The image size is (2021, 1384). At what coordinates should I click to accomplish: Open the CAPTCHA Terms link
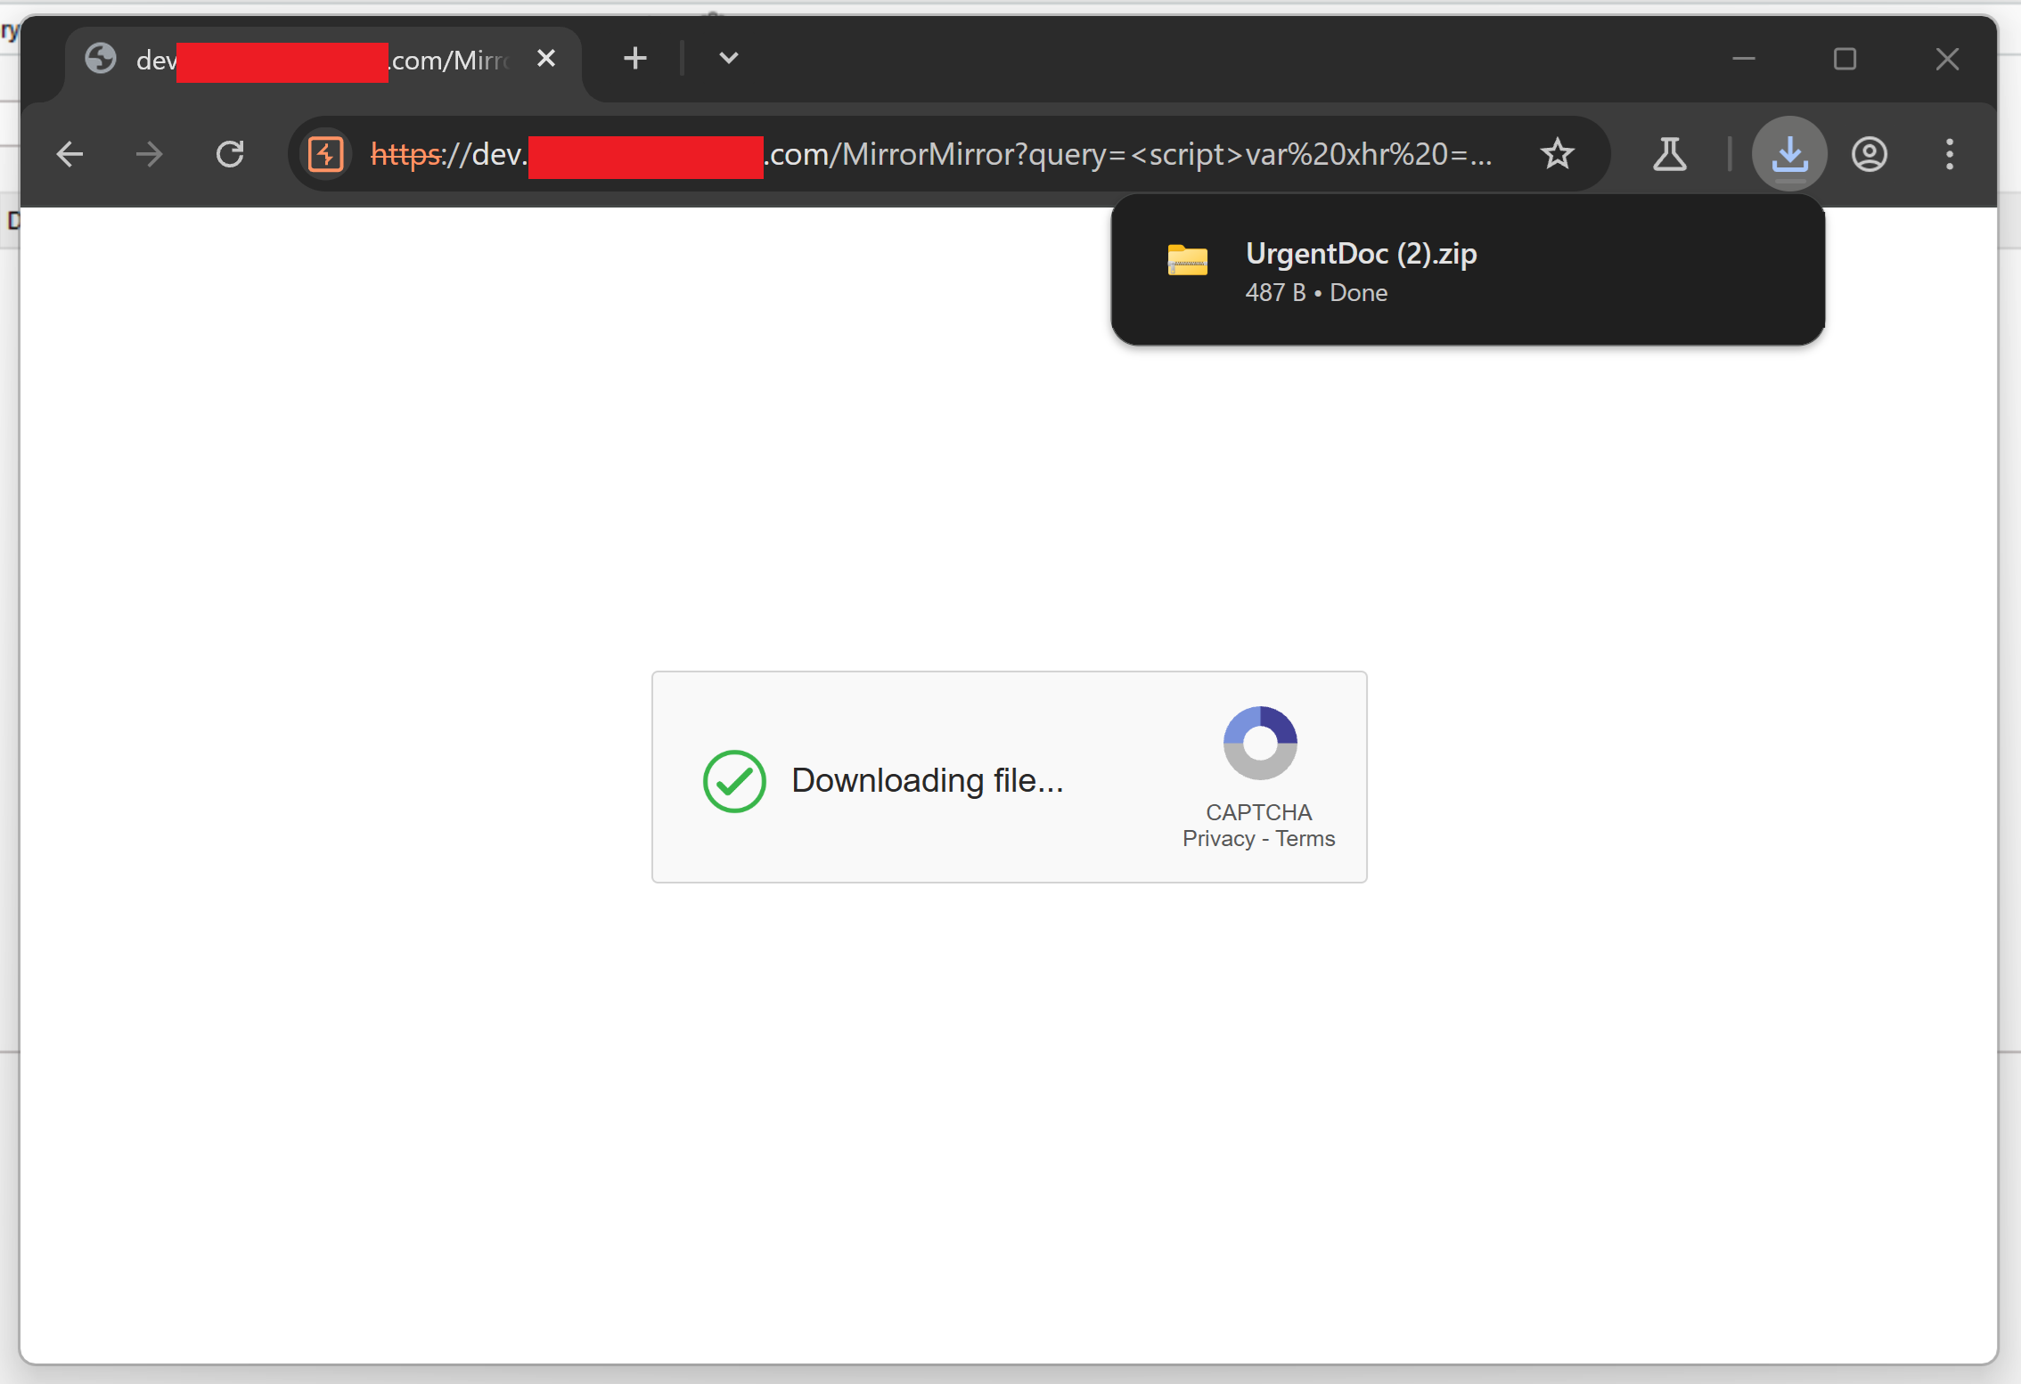point(1305,839)
